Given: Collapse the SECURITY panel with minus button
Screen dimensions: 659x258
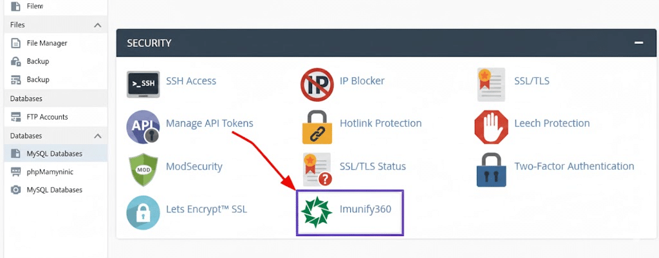Looking at the screenshot, I should [639, 43].
